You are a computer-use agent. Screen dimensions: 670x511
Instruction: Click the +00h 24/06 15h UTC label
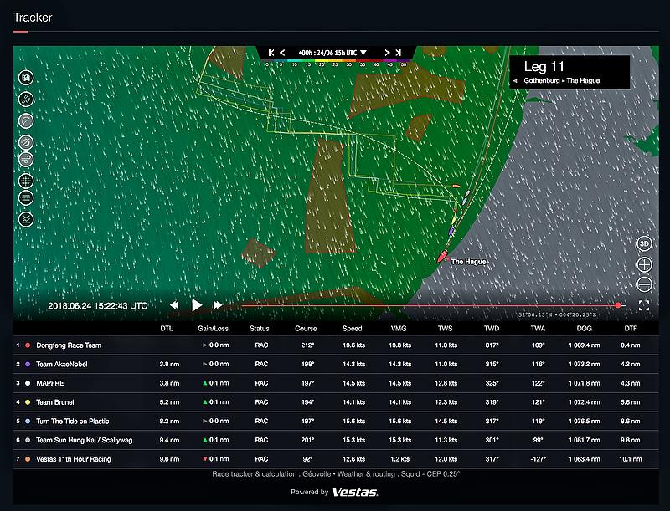pyautogui.click(x=327, y=53)
